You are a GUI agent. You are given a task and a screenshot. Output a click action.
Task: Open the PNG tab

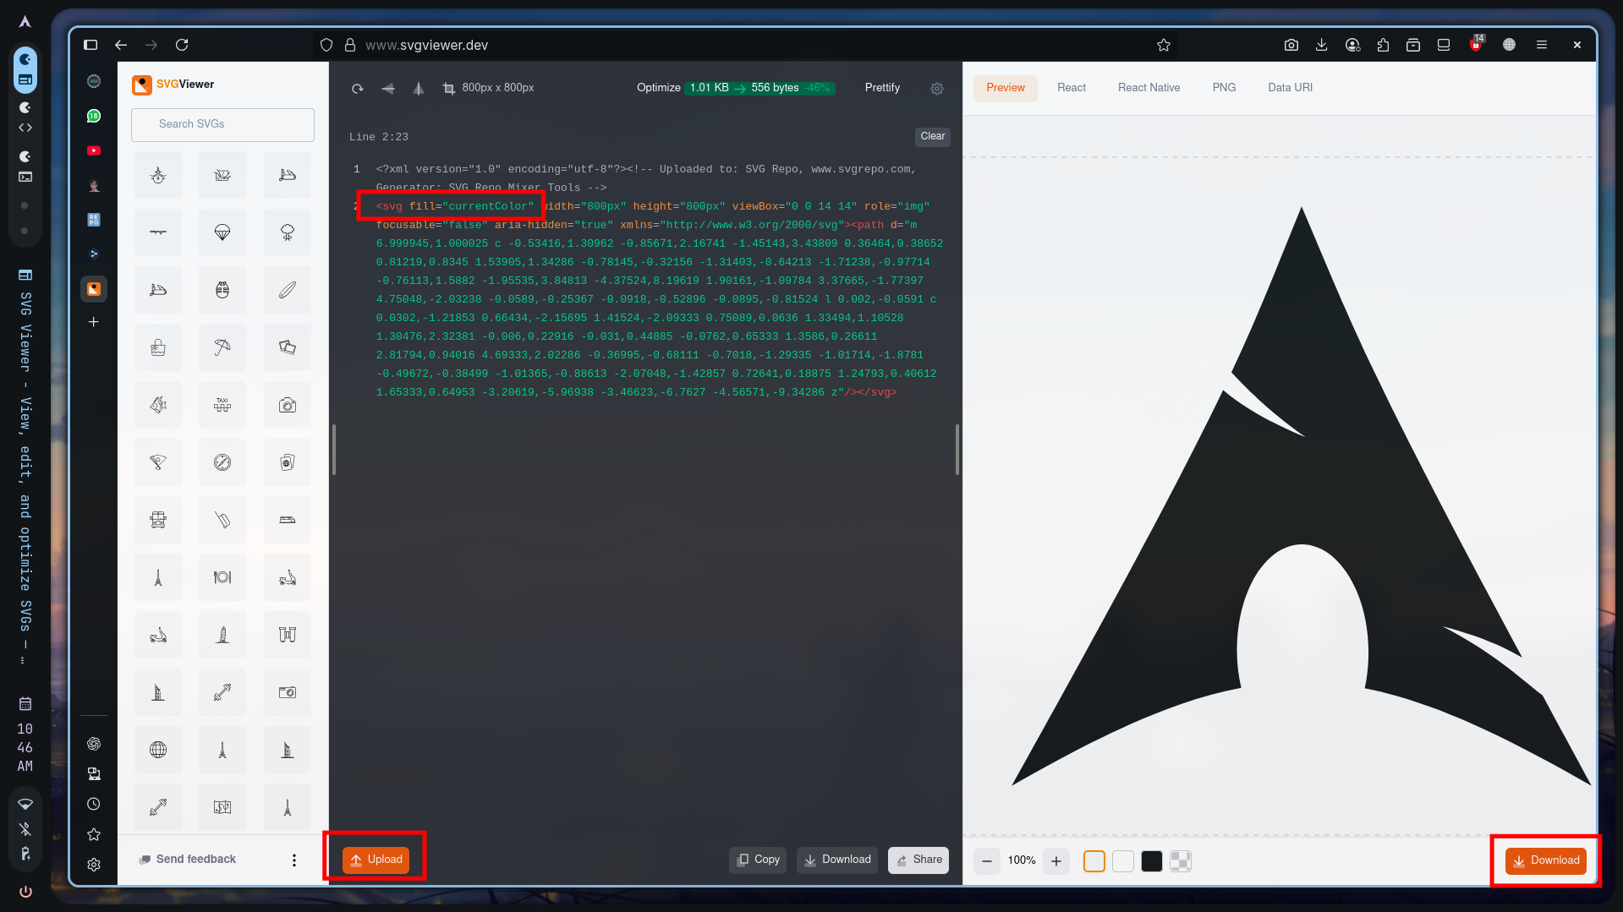tap(1224, 88)
